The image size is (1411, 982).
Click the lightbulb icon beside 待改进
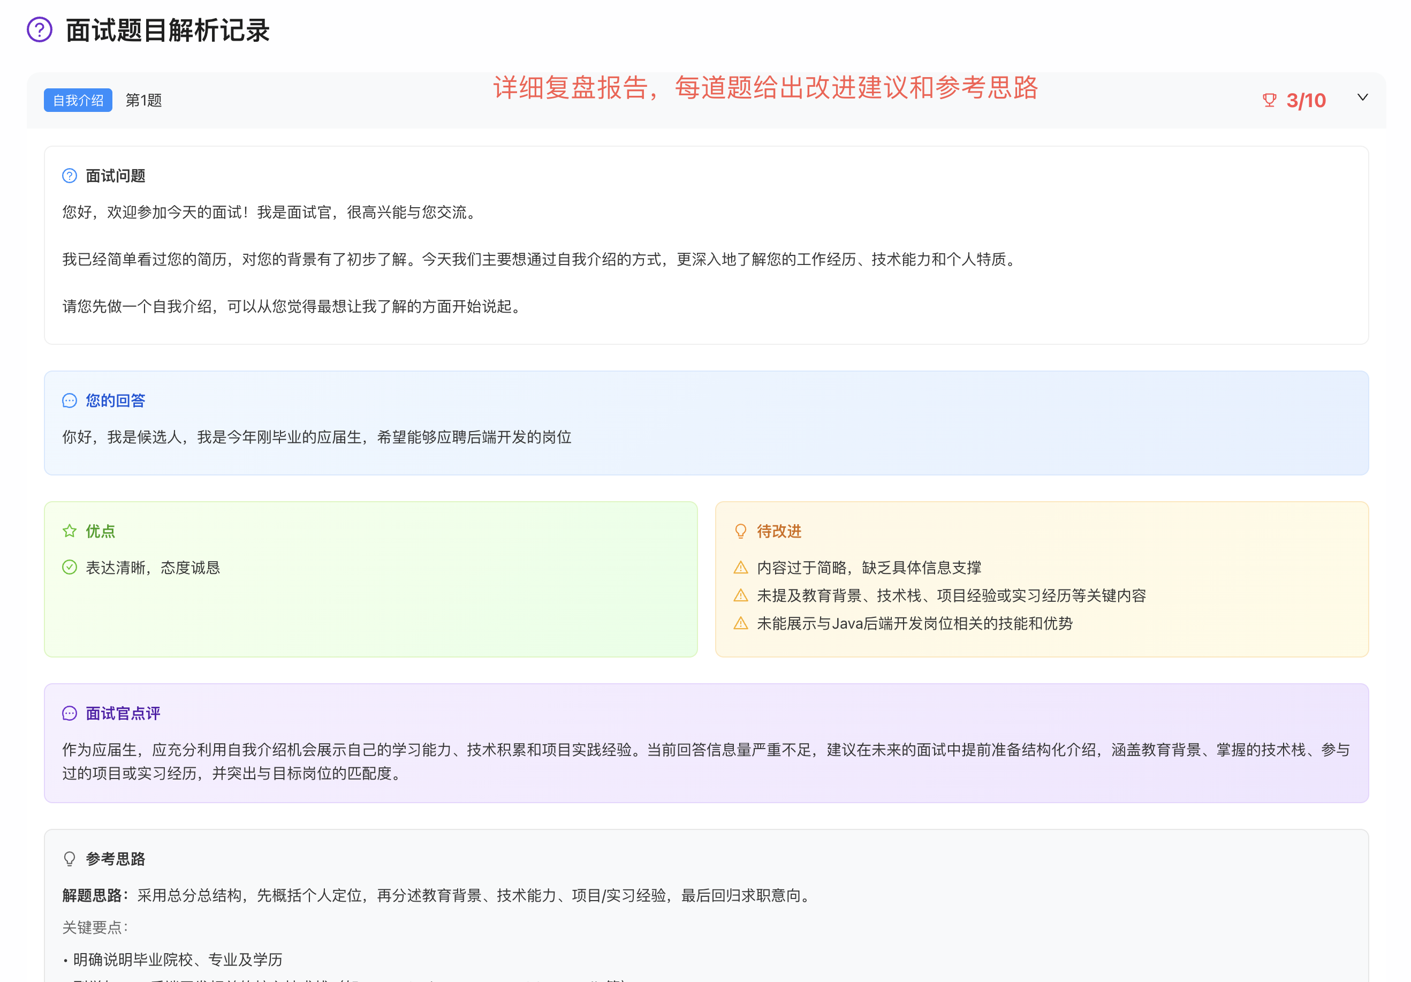pyautogui.click(x=740, y=531)
